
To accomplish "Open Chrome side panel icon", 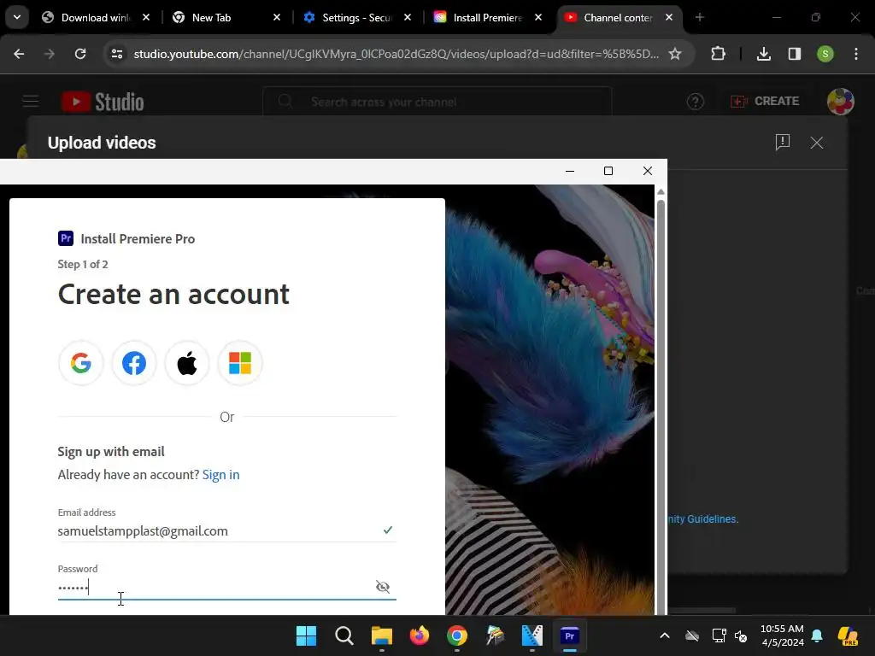I will (x=795, y=54).
